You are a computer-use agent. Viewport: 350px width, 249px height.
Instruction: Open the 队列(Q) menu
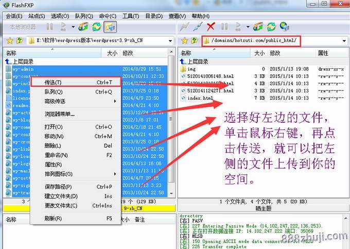point(84,16)
